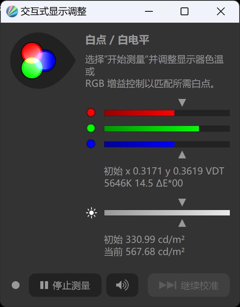Screen dimensions: 240x307
Task: Click the 继续校准 continue calibration button
Action: [189, 285]
